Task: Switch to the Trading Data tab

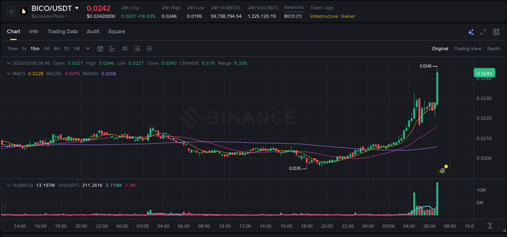Action: (x=62, y=32)
